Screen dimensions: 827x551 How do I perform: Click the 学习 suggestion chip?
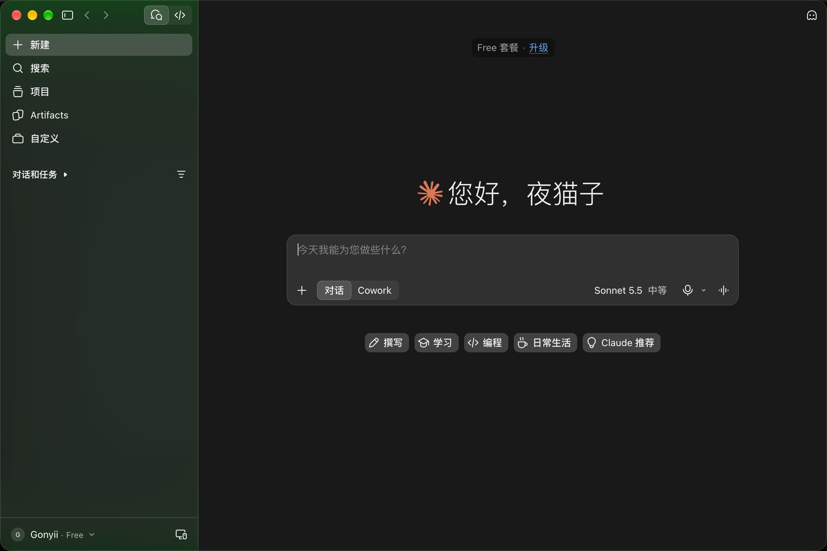click(436, 343)
